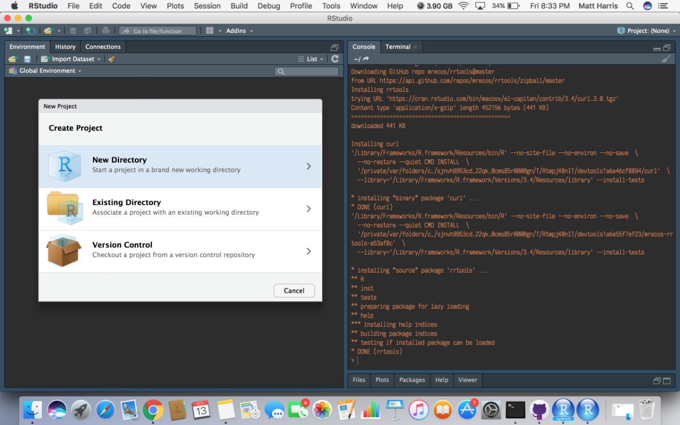Click the open file toolbar icon

pyautogui.click(x=48, y=31)
